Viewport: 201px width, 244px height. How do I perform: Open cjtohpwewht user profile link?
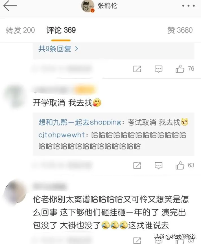pos(62,135)
